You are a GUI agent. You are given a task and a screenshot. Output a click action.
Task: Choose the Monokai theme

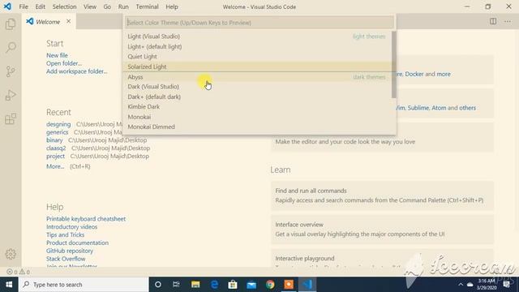(257, 117)
